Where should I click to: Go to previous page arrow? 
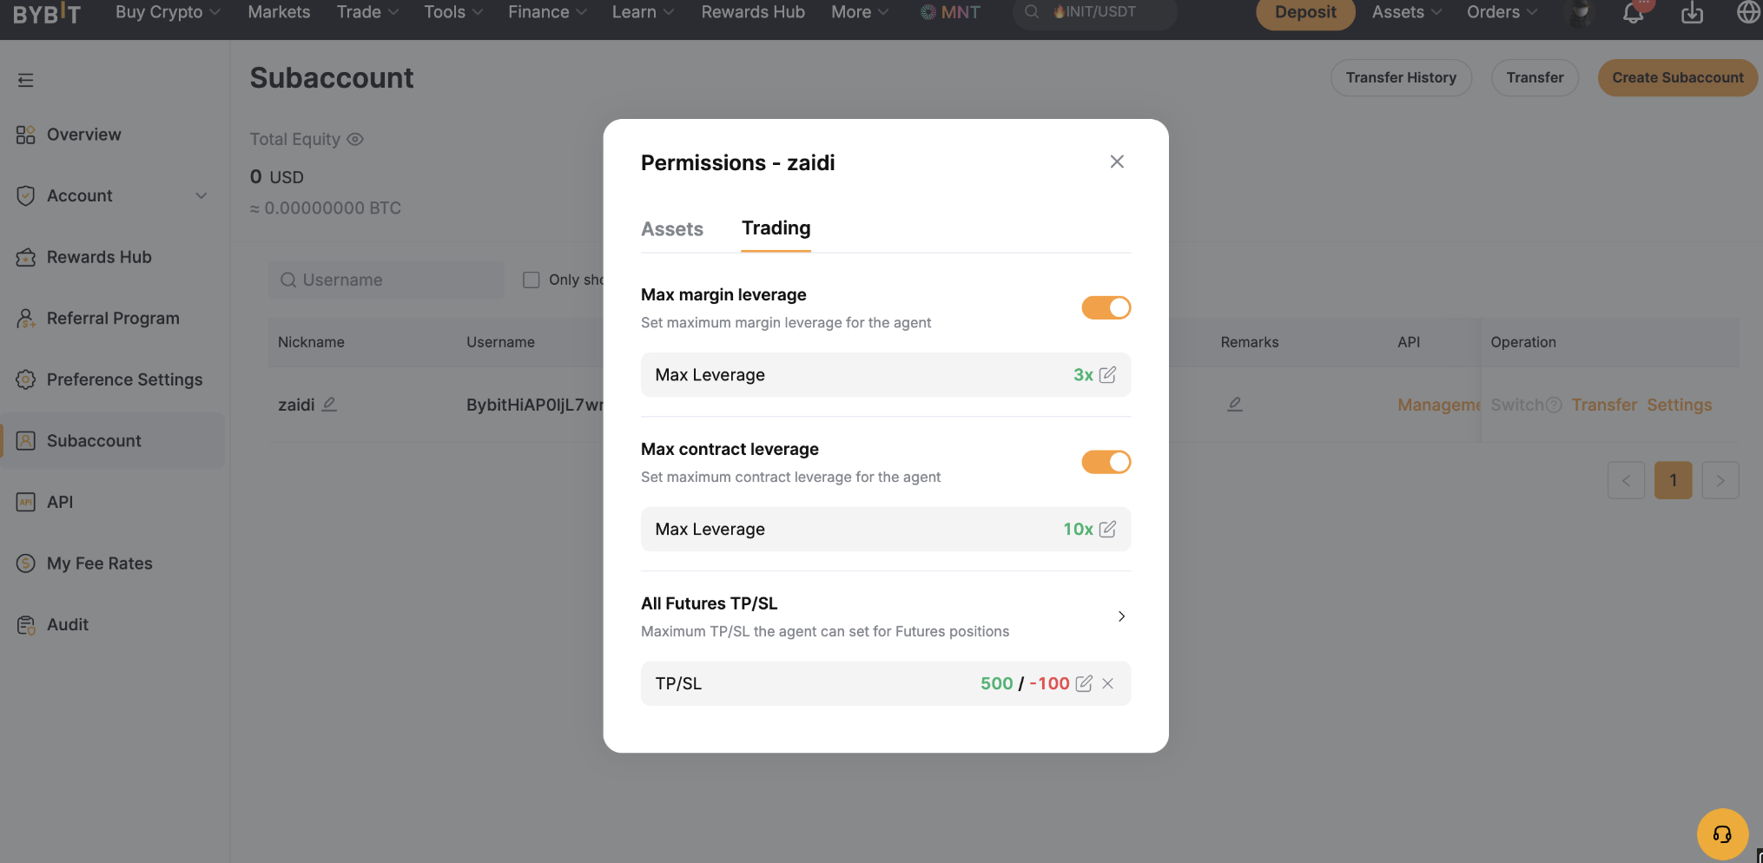[x=1626, y=480]
